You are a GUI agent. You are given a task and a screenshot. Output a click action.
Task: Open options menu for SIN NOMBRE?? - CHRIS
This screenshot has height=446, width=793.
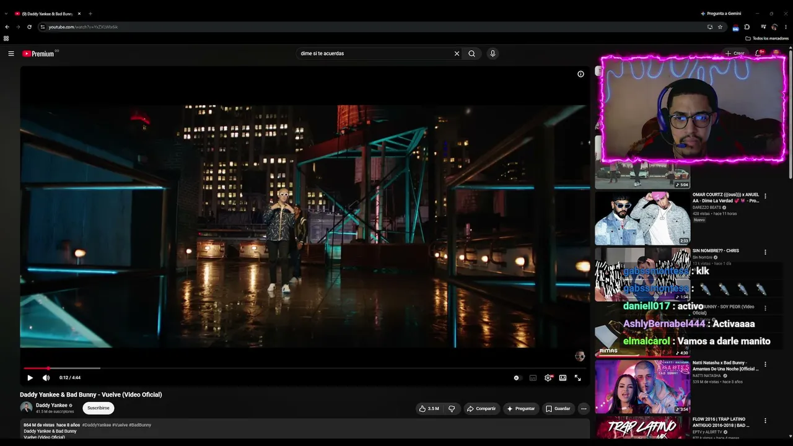point(765,252)
